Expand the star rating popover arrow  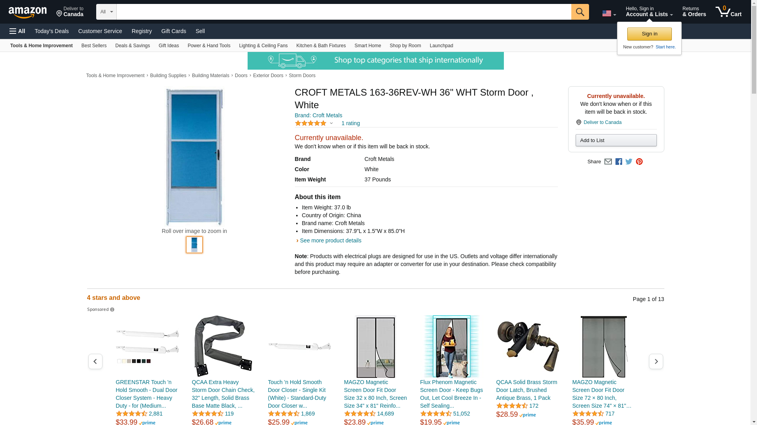pyautogui.click(x=331, y=124)
